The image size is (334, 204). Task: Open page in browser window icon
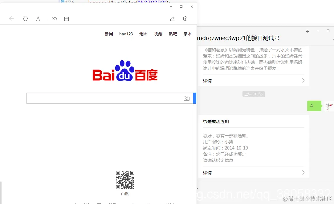67,19
